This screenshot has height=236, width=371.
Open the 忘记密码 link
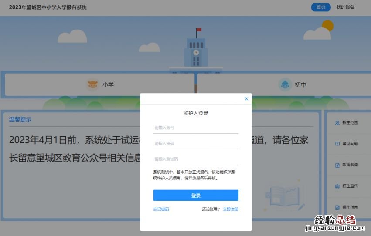[161, 209]
